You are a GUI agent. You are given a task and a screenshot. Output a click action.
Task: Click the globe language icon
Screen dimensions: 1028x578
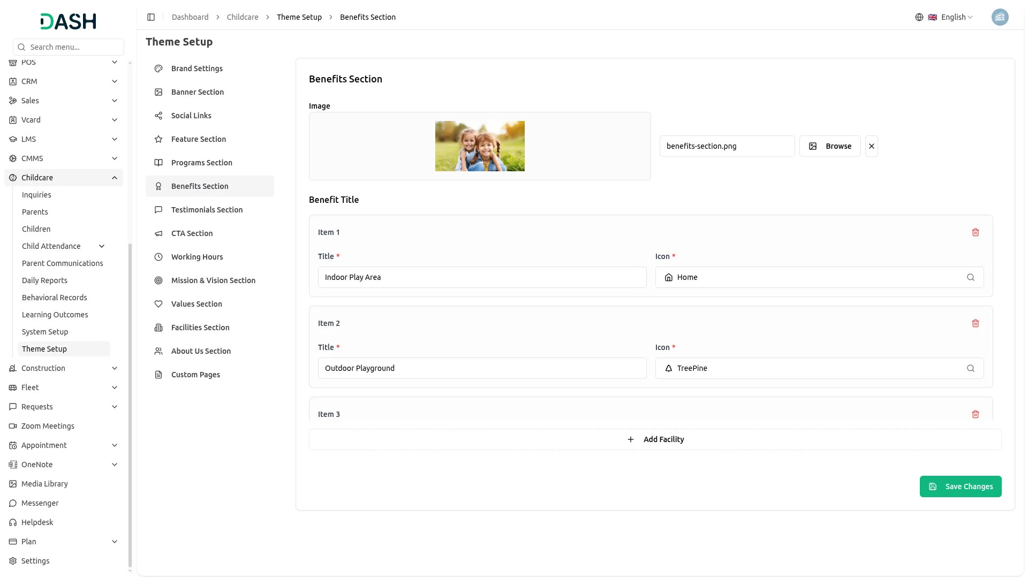tap(919, 17)
